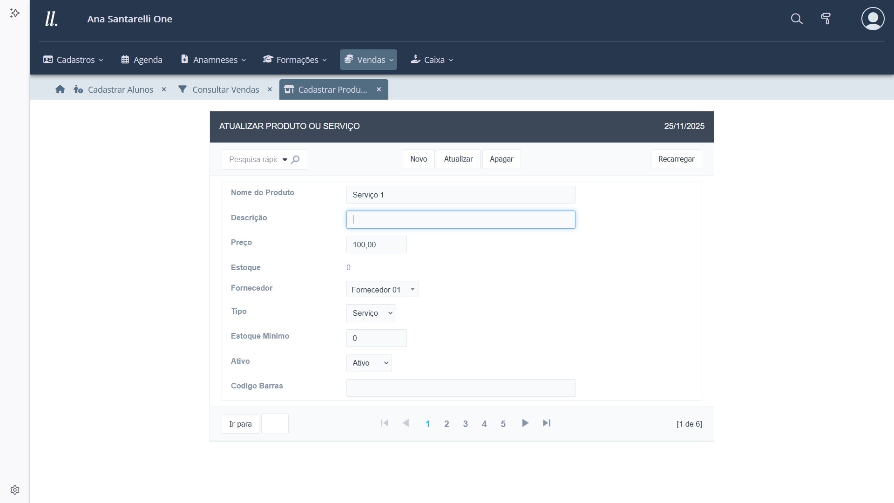The width and height of the screenshot is (894, 503).
Task: Go to next record arrow
Action: [525, 423]
